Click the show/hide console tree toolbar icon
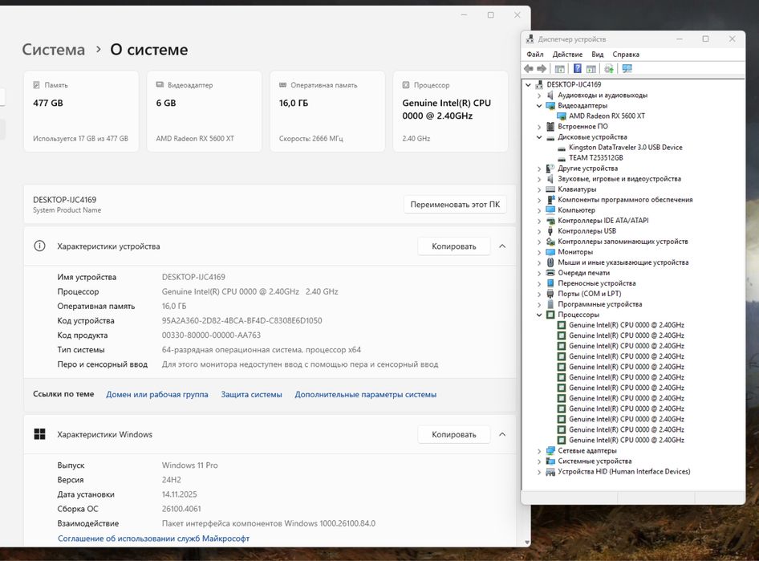 560,69
